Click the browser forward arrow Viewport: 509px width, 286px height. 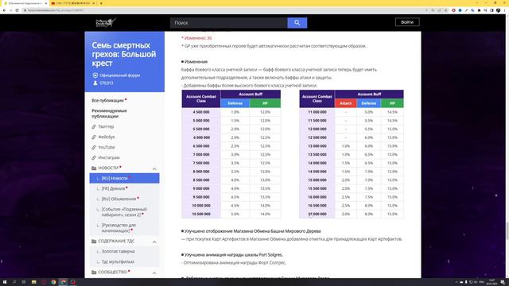[x=10, y=10]
